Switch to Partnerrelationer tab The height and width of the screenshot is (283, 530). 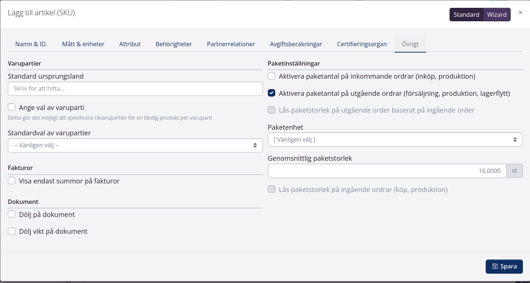click(x=231, y=44)
